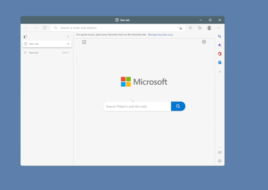Open the app launcher grid icon
This screenshot has height=190, width=268.
(x=84, y=42)
